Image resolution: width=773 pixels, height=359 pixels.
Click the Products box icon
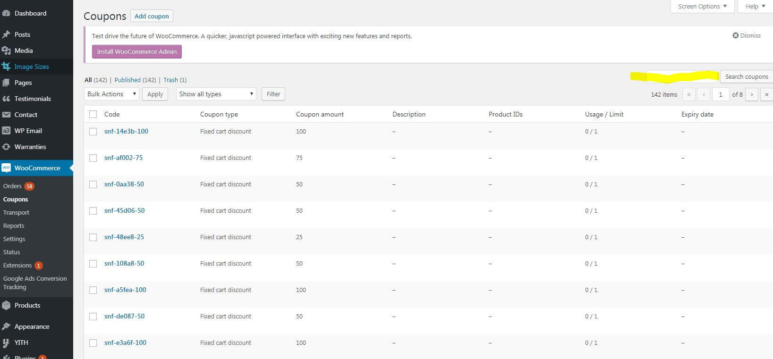click(x=6, y=305)
